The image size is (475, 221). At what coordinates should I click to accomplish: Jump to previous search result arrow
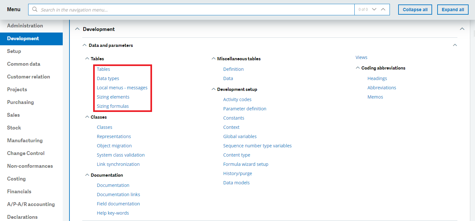coord(383,10)
